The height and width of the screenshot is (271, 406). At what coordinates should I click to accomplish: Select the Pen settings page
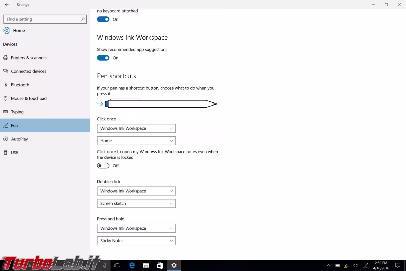(45, 125)
